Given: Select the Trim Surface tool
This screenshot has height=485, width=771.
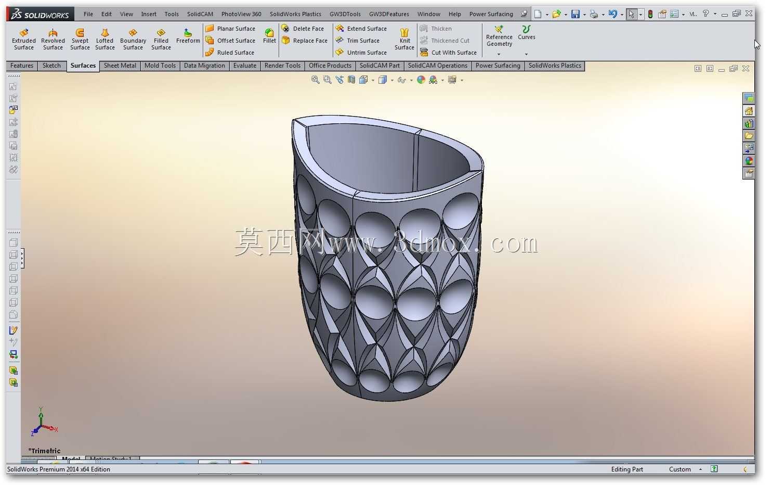Looking at the screenshot, I should 358,41.
